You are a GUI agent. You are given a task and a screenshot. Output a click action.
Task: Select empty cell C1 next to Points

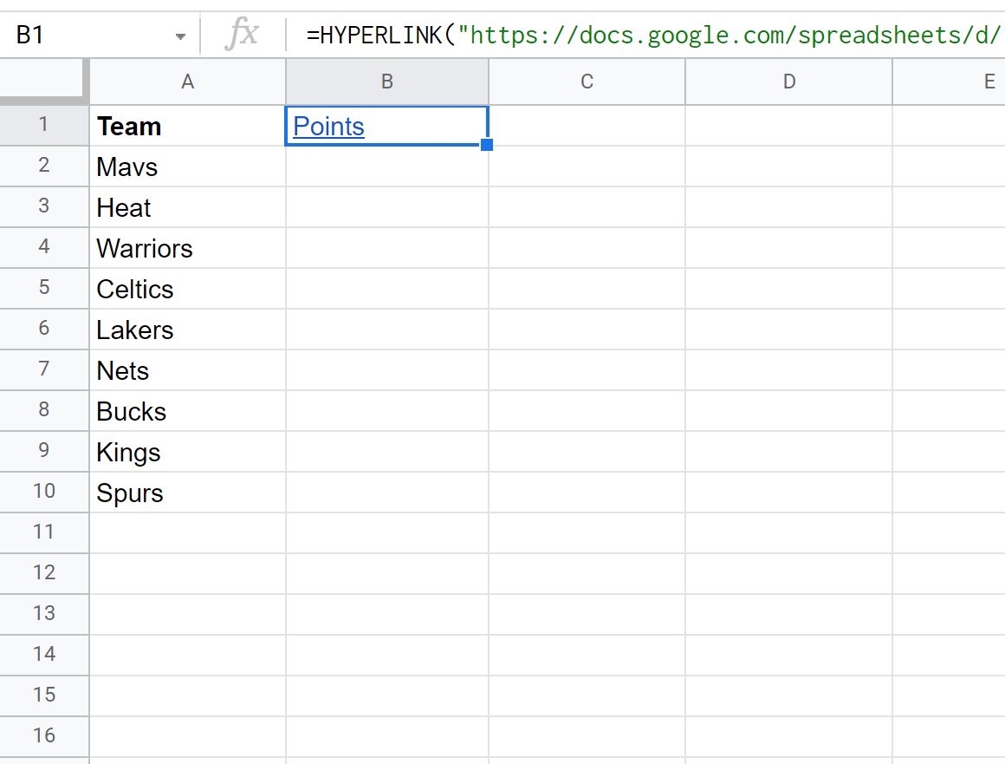pos(587,126)
